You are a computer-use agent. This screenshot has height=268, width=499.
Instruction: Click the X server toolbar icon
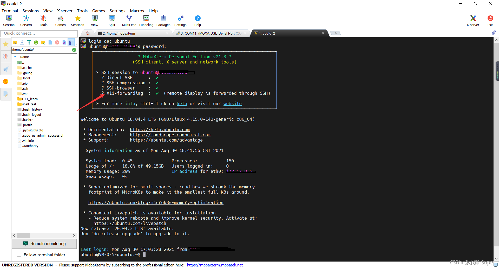pyautogui.click(x=473, y=21)
